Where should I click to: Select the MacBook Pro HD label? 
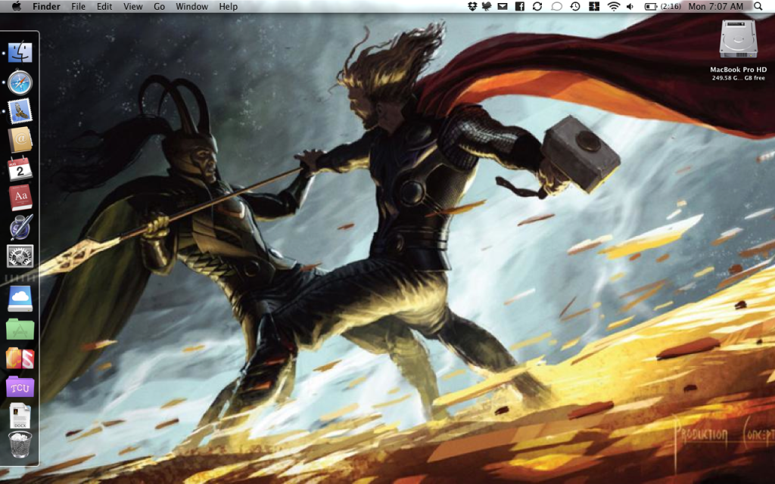(739, 70)
